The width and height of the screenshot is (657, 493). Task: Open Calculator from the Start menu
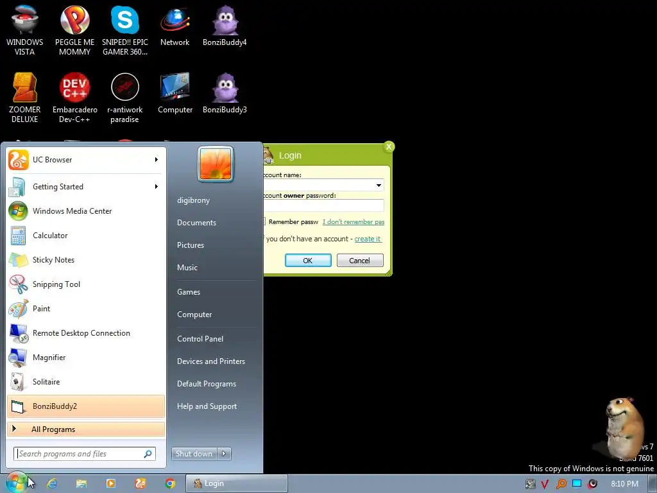click(x=86, y=235)
